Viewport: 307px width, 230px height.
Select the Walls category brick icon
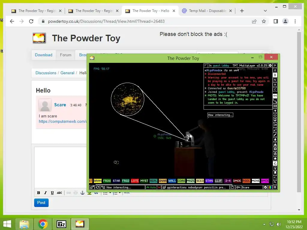[275, 106]
